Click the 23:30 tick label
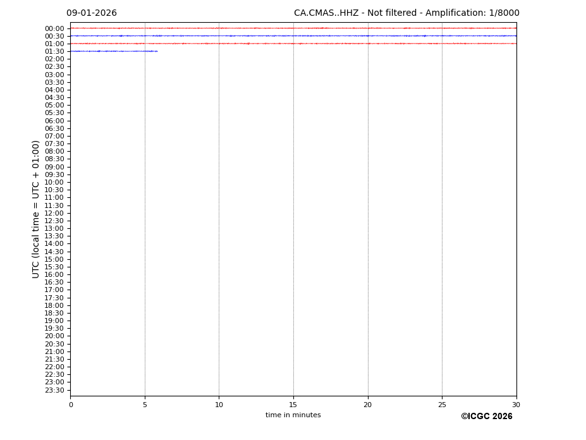The image size is (586, 440). (54, 390)
